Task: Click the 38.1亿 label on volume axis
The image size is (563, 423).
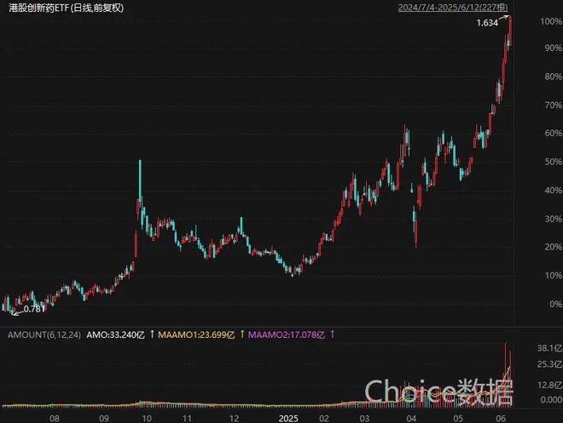Action: tap(543, 348)
